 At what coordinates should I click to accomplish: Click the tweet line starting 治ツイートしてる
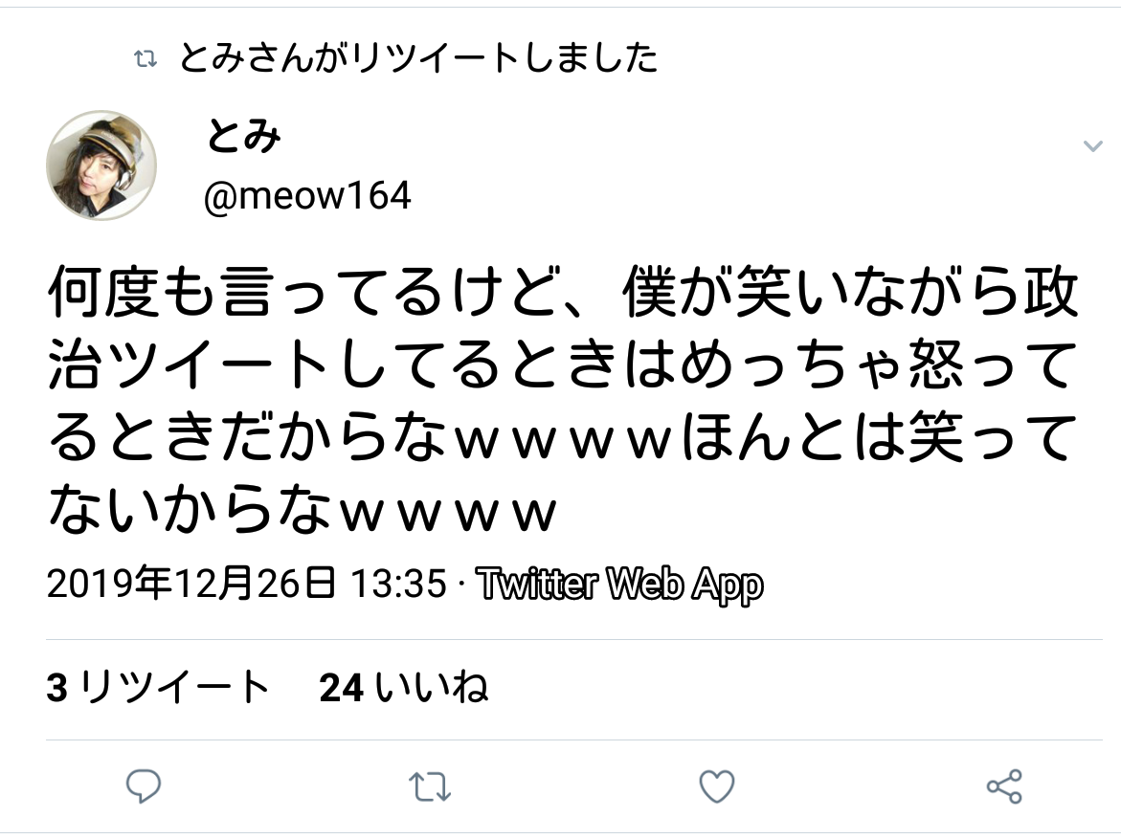tap(563, 365)
